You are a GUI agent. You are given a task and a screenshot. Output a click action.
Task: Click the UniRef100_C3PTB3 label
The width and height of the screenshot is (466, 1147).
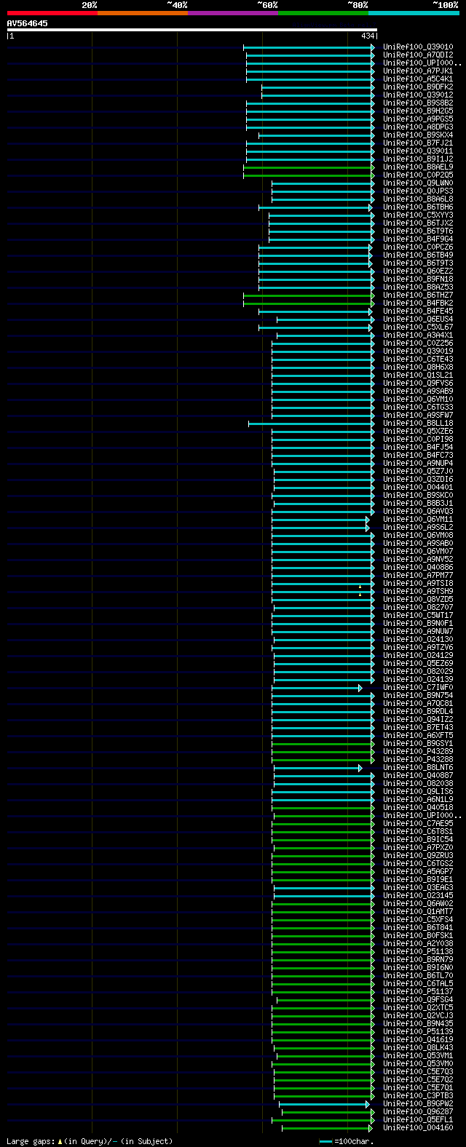(418, 1096)
